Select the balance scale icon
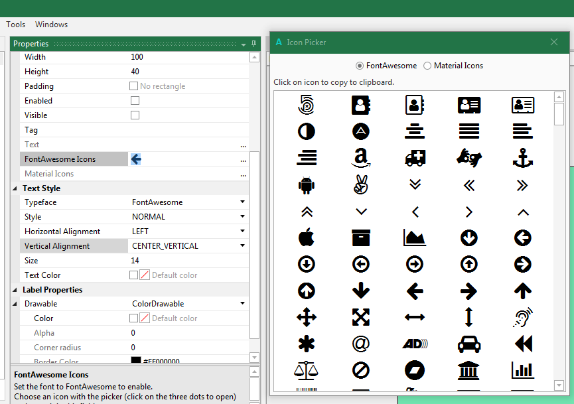574x404 pixels. [306, 370]
